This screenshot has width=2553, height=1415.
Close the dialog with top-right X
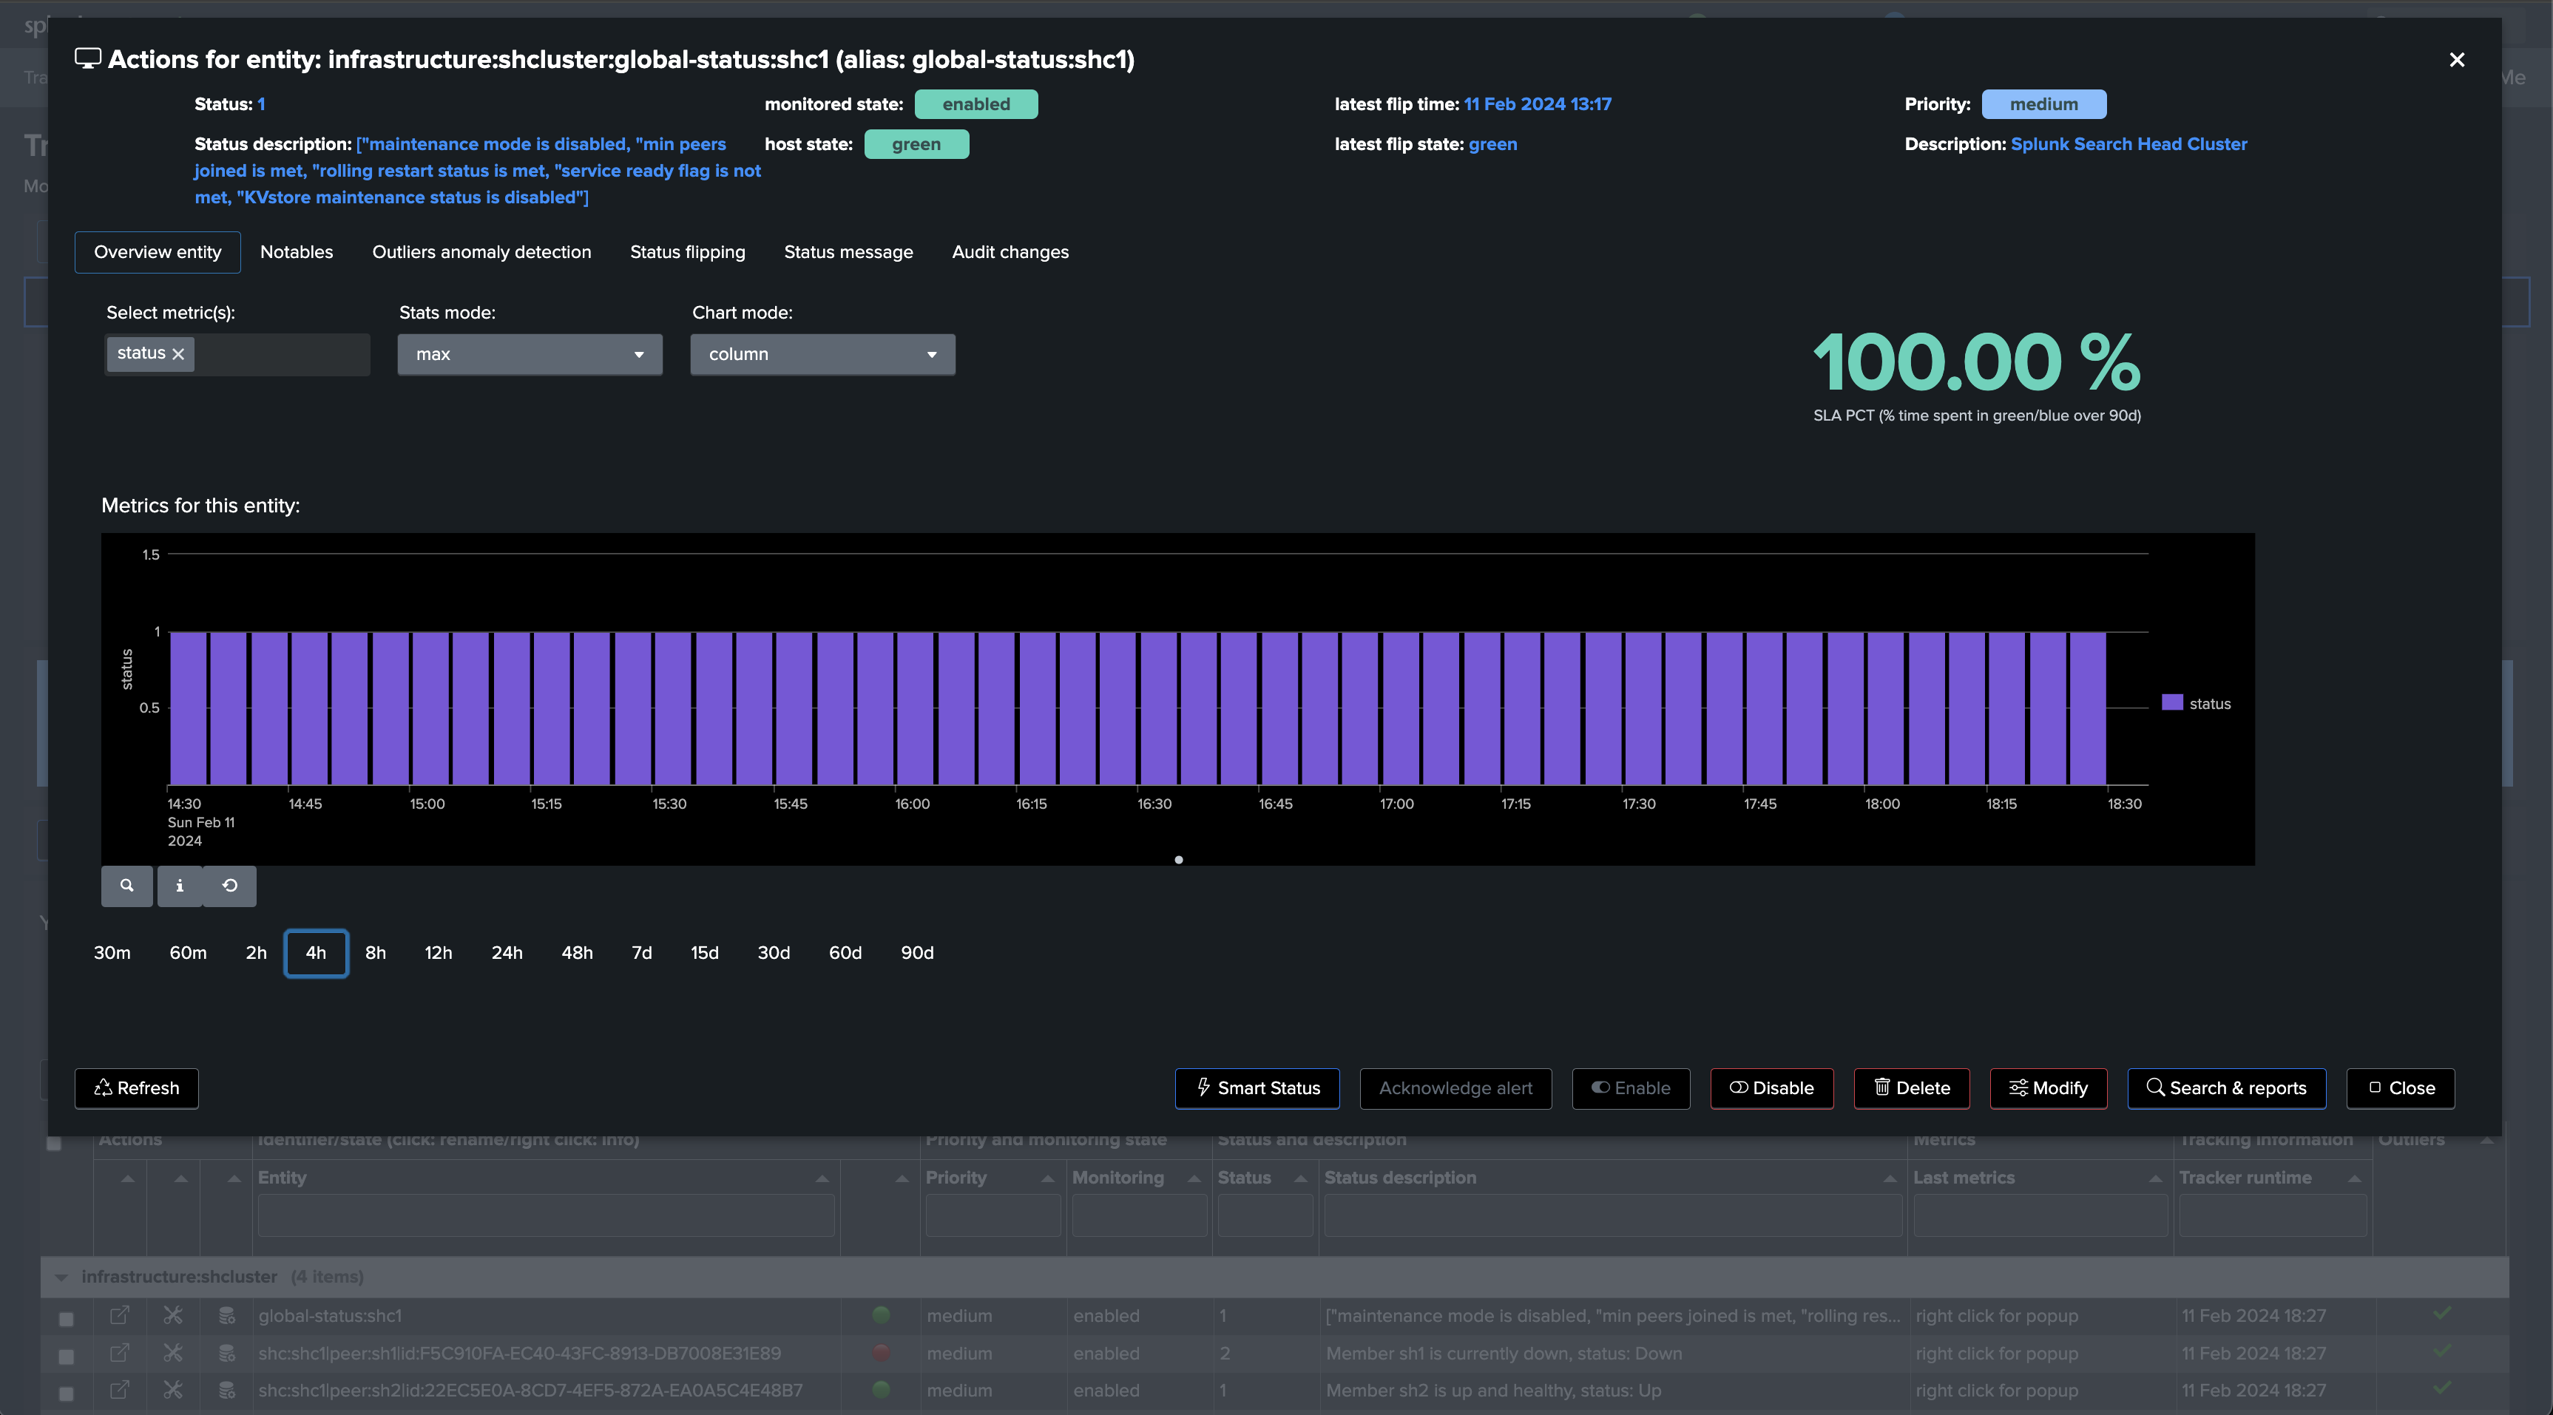coord(2456,61)
